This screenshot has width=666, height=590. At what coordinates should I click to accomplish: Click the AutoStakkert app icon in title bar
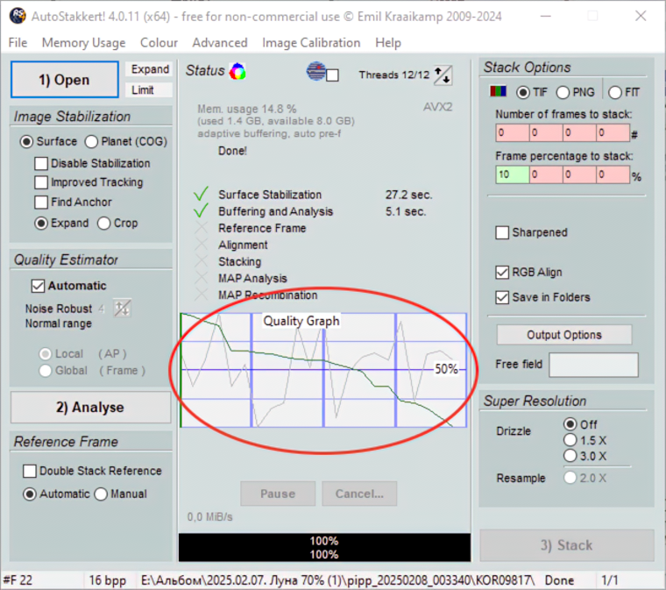(18, 16)
